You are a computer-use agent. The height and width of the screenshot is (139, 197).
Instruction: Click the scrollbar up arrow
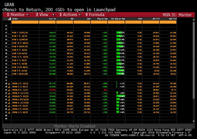194,20
